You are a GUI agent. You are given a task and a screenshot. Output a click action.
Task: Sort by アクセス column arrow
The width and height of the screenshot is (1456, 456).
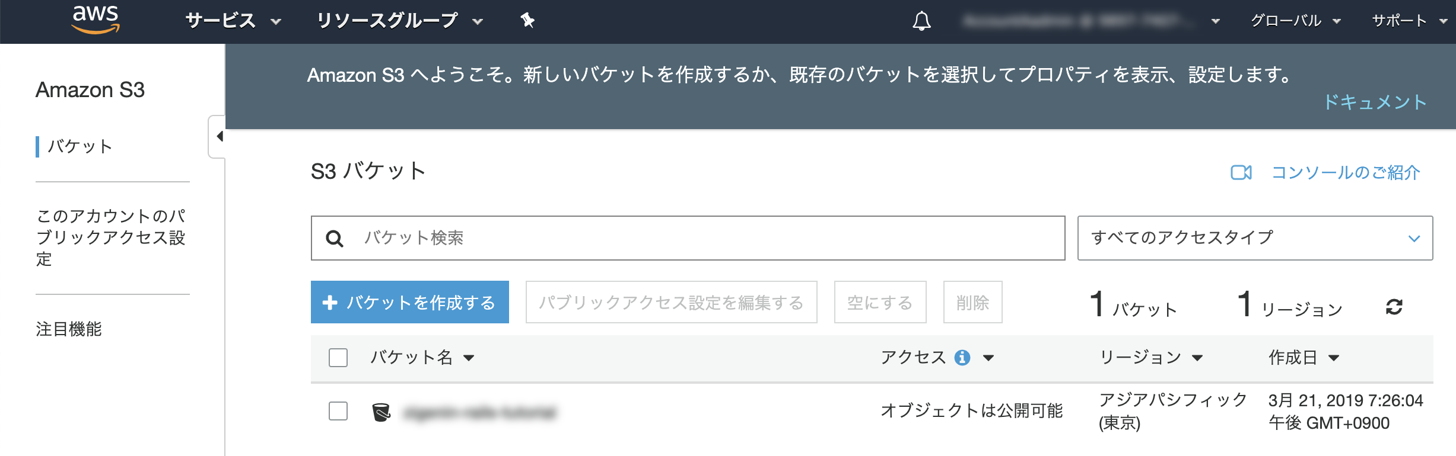point(988,358)
